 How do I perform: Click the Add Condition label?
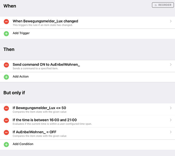[23, 144]
